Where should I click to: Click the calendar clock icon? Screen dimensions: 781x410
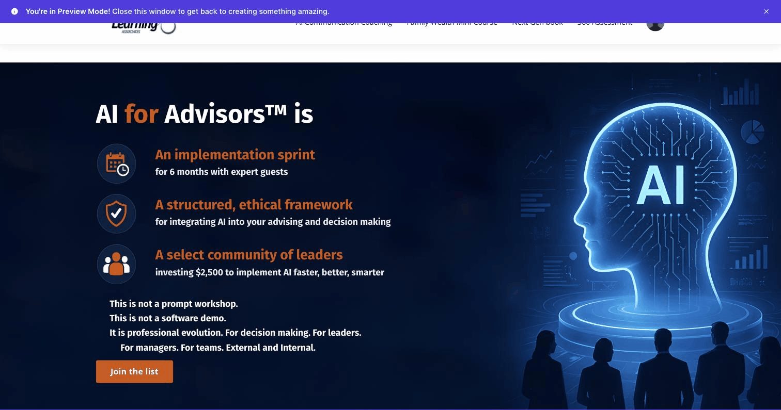(117, 163)
